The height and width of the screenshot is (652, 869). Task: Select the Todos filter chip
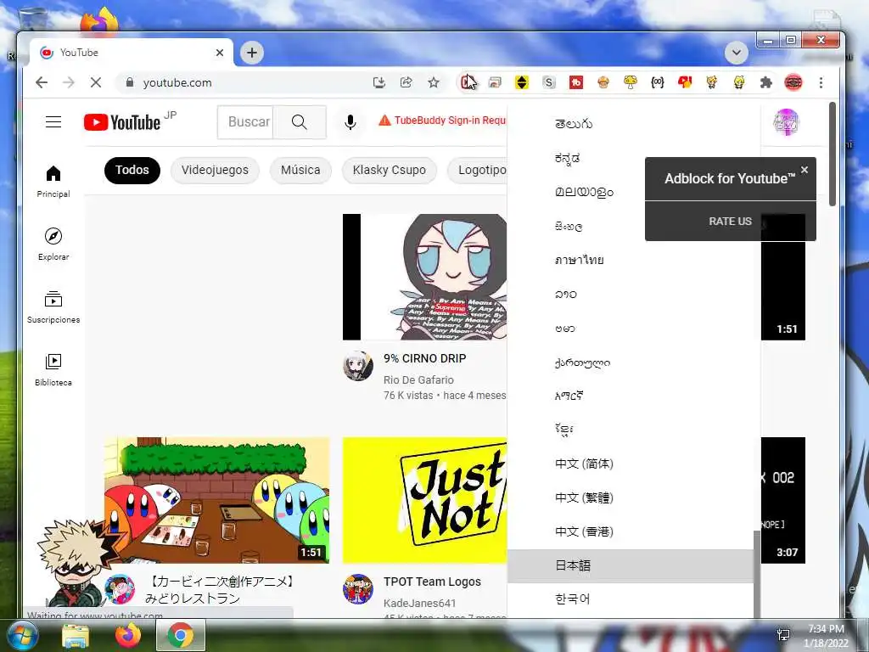point(132,170)
